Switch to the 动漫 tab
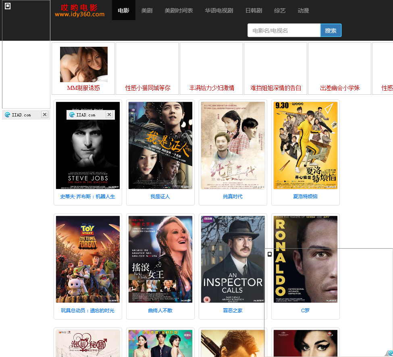This screenshot has width=393, height=357. coord(303,10)
